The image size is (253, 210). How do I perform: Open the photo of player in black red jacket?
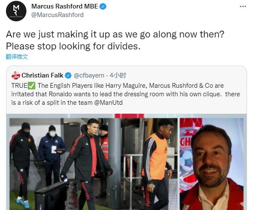[x=65, y=164]
